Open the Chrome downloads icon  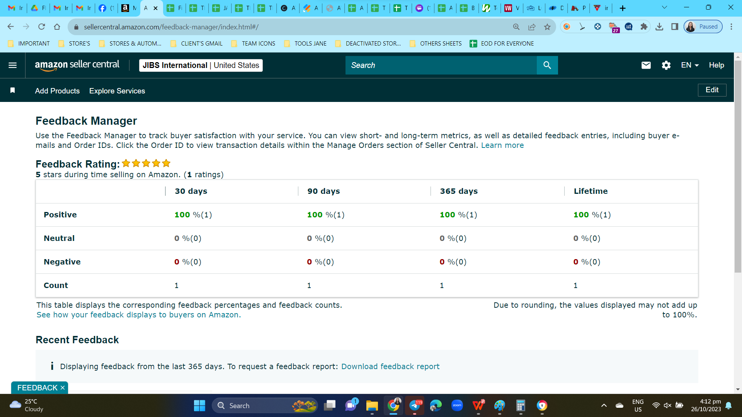pyautogui.click(x=659, y=27)
